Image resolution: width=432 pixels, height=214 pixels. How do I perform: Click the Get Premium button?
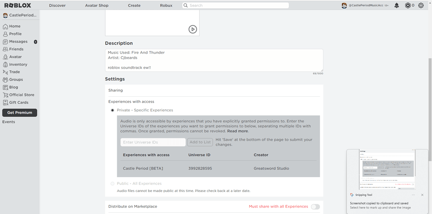point(19,113)
